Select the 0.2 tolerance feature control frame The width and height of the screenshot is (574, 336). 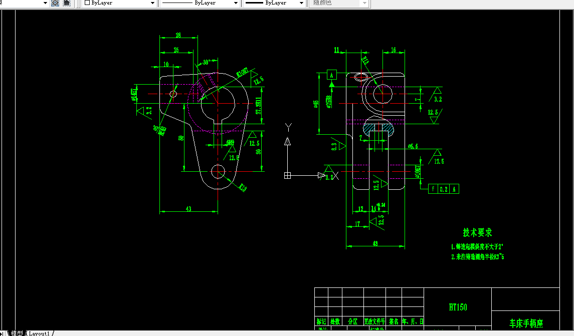443,189
